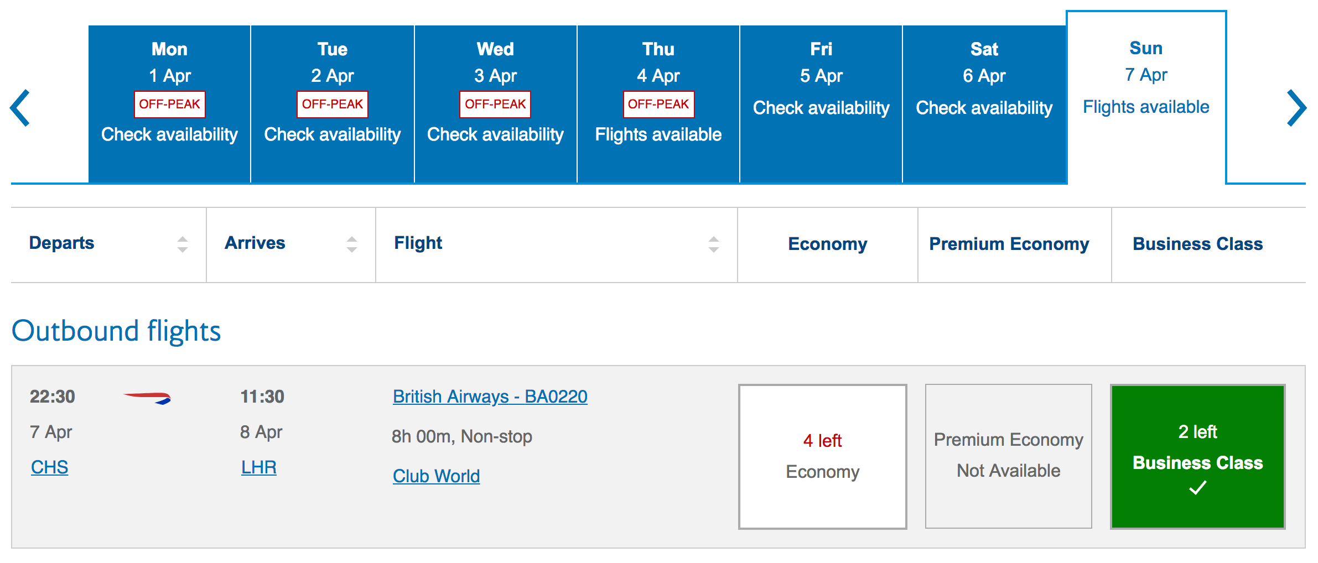The width and height of the screenshot is (1318, 563).
Task: Open the Club World cabin link
Action: pyautogui.click(x=436, y=476)
